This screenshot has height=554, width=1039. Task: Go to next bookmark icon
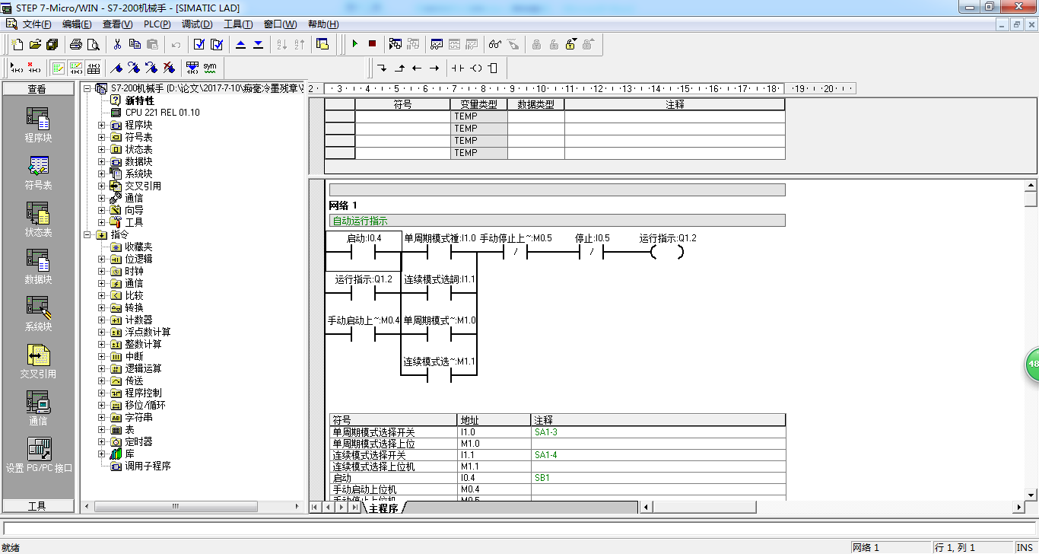click(x=134, y=68)
